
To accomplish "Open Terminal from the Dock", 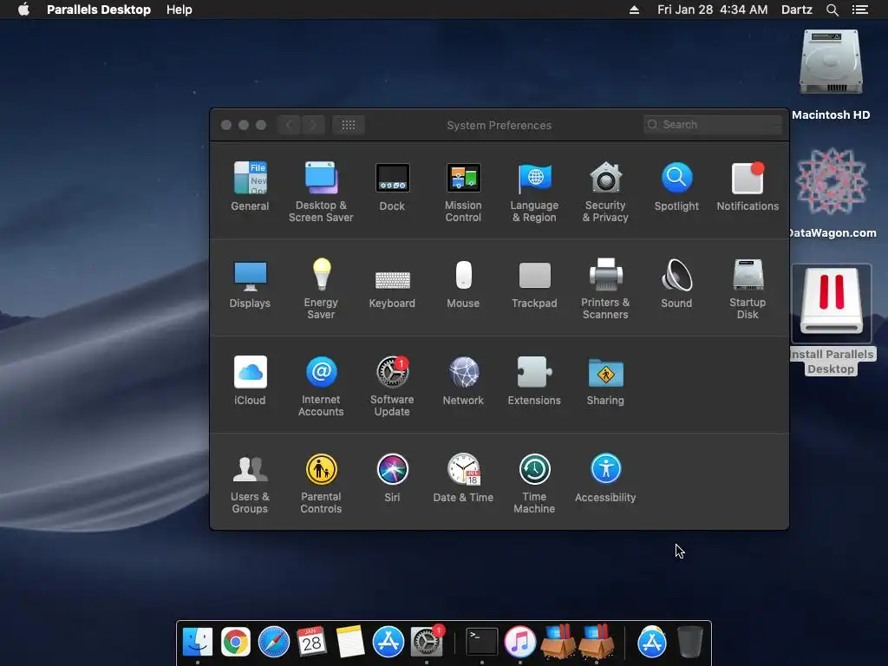I will tap(482, 642).
